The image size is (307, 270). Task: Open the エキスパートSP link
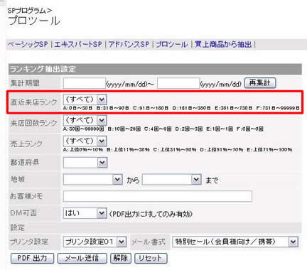click(x=78, y=44)
